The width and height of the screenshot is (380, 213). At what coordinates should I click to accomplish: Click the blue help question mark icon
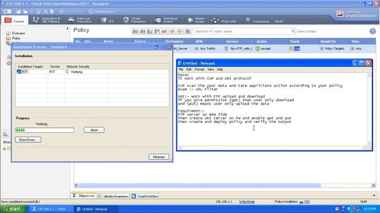(372, 31)
